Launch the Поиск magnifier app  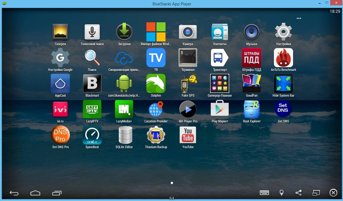point(92,58)
